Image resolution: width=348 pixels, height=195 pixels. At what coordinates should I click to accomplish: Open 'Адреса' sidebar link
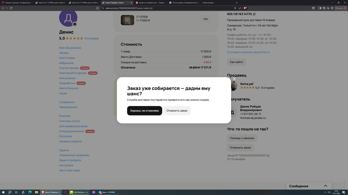(x=64, y=150)
